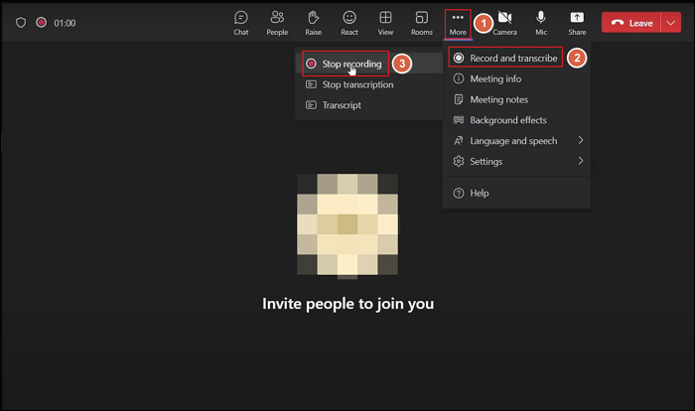695x411 pixels.
Task: Toggle the Camera on
Action: click(x=504, y=22)
